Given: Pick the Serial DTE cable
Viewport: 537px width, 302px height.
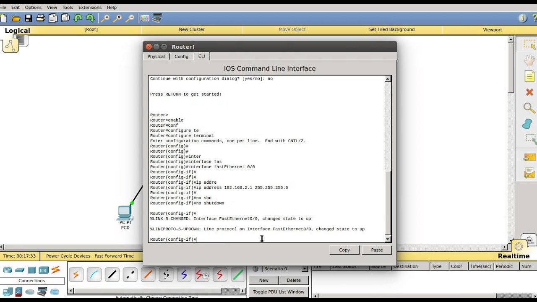Looking at the screenshot, I should click(x=220, y=275).
